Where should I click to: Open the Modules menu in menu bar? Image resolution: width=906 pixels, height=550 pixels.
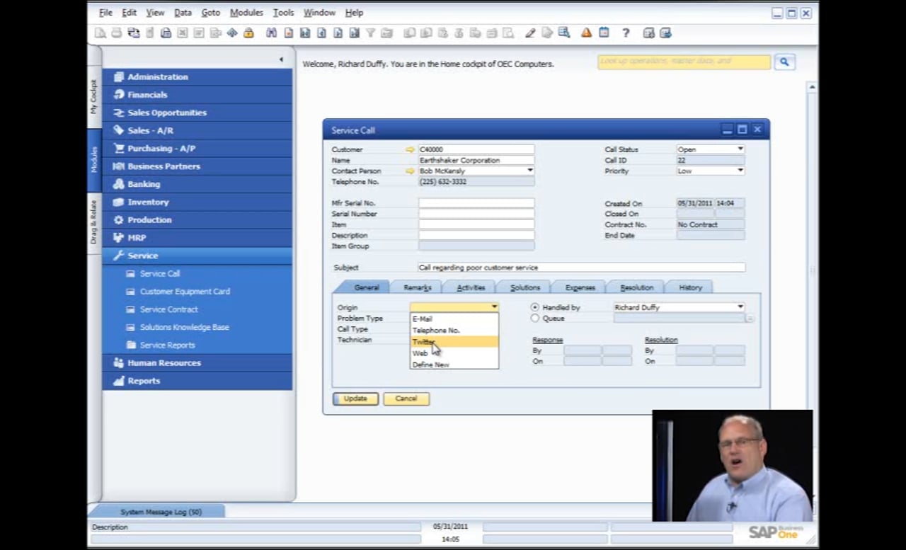(x=246, y=13)
